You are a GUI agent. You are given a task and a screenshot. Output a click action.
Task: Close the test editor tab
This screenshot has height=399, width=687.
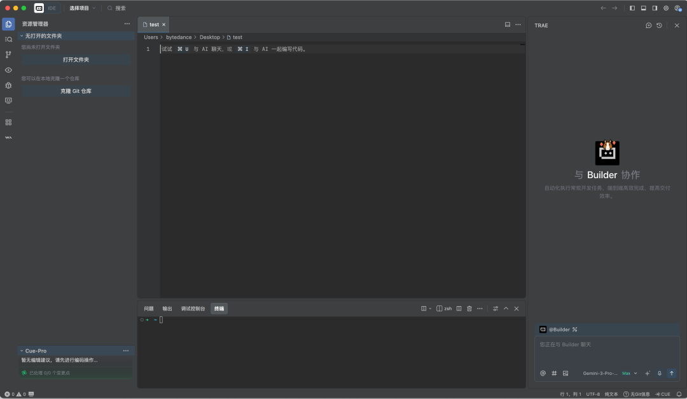[164, 25]
